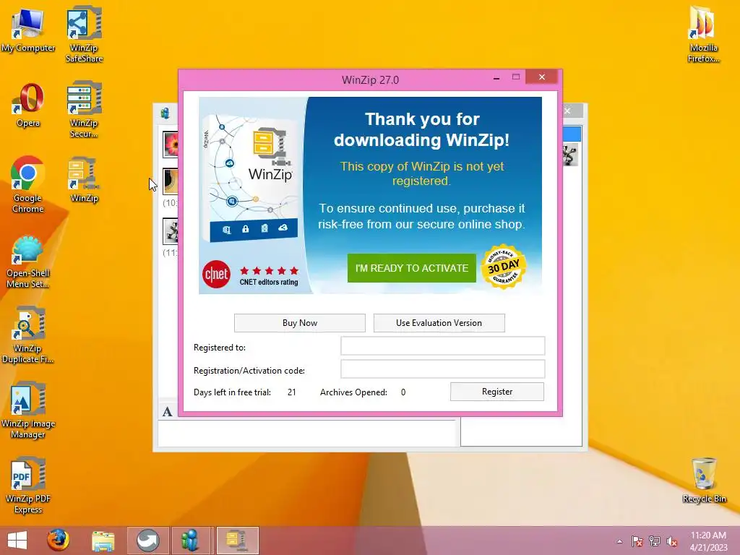Show hidden system tray icons

[619, 541]
